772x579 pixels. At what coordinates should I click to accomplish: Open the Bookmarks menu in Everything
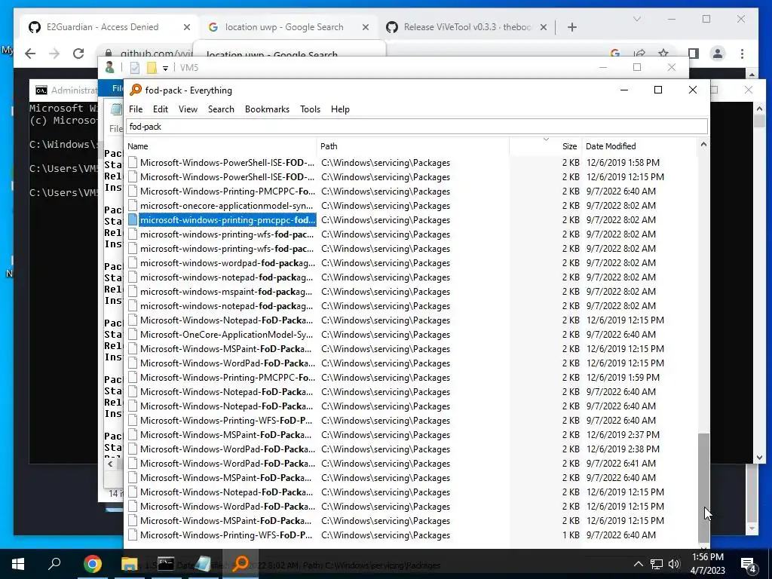[x=267, y=109]
